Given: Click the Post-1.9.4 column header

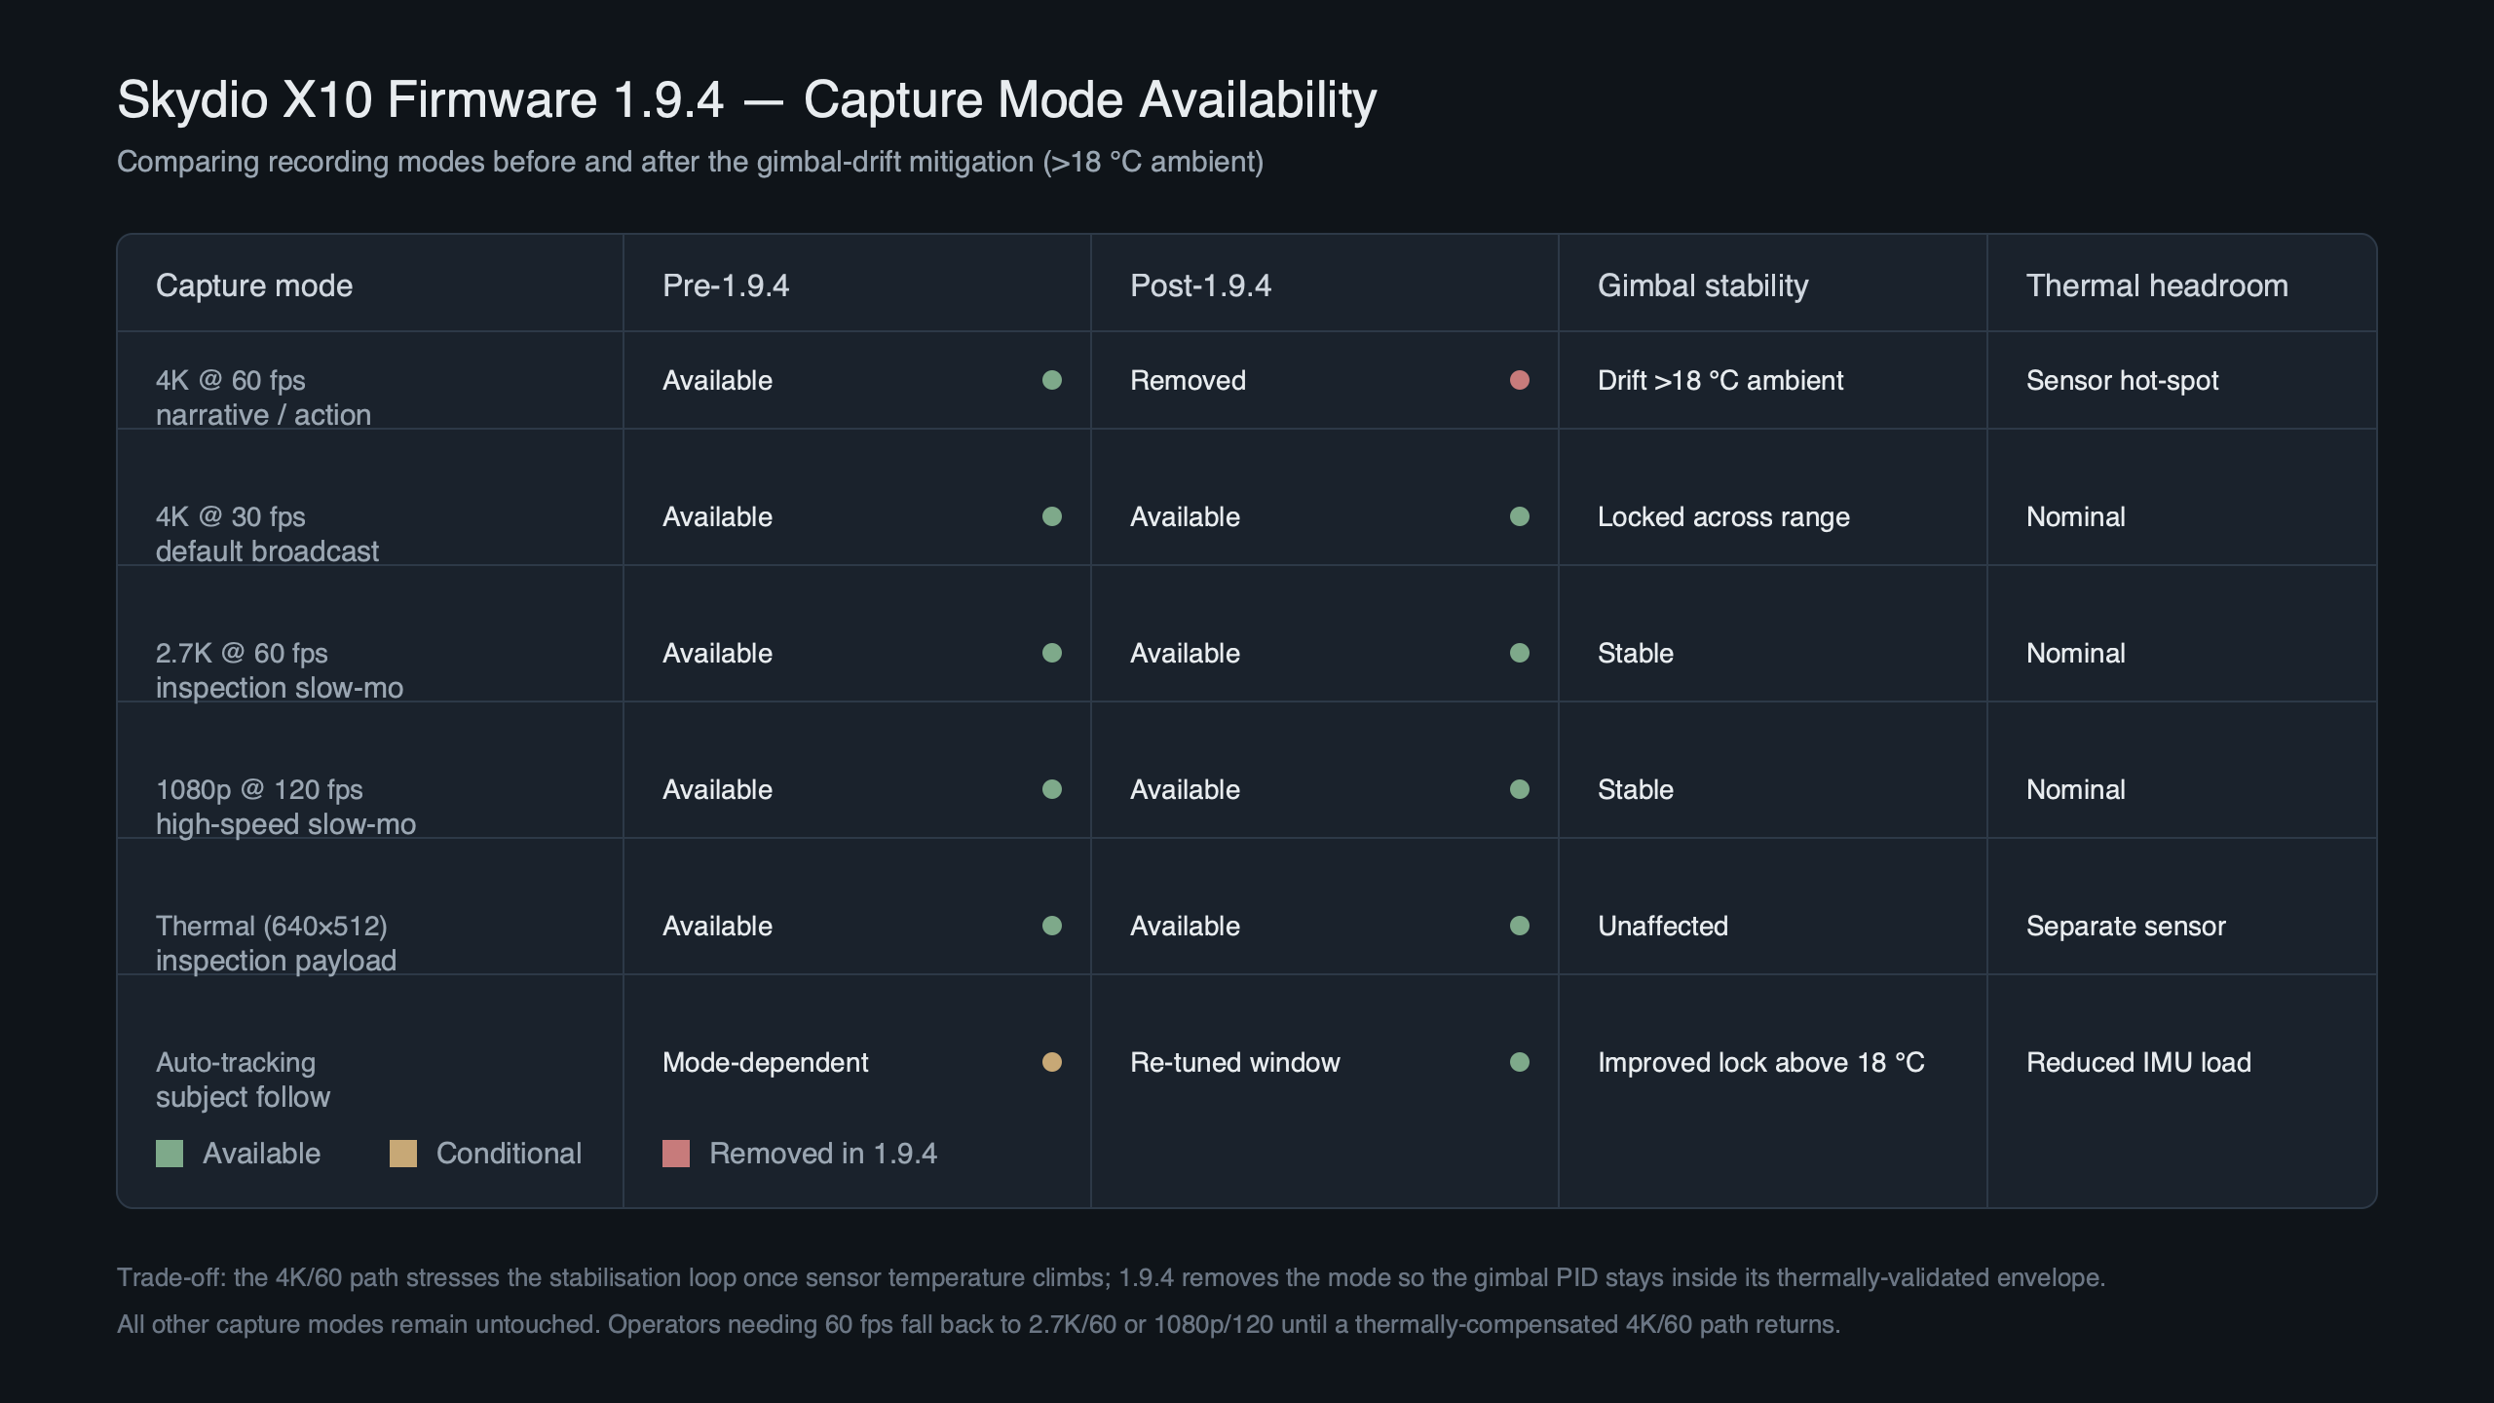Looking at the screenshot, I should [x=1200, y=285].
